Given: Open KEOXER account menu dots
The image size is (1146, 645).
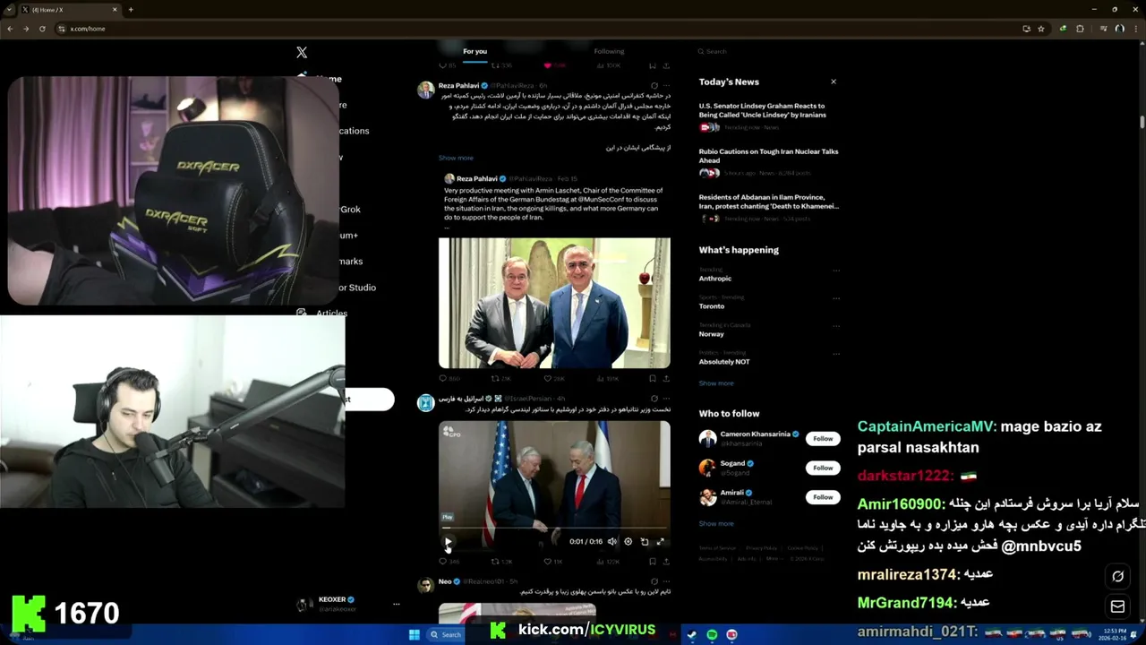Looking at the screenshot, I should pyautogui.click(x=396, y=605).
